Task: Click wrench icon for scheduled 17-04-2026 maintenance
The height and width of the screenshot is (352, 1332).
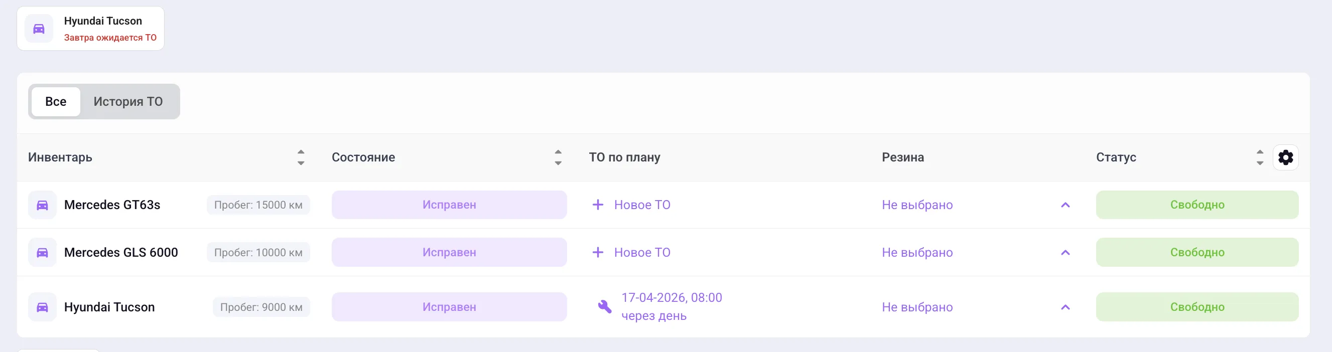Action: [604, 306]
